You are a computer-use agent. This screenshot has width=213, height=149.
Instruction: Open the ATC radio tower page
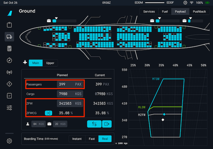click(x=9, y=72)
